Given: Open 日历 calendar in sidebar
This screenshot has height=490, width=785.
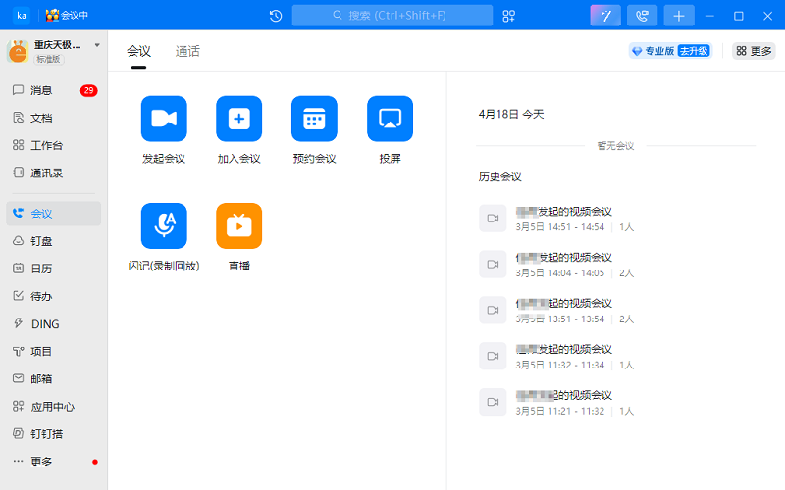Looking at the screenshot, I should (x=54, y=269).
